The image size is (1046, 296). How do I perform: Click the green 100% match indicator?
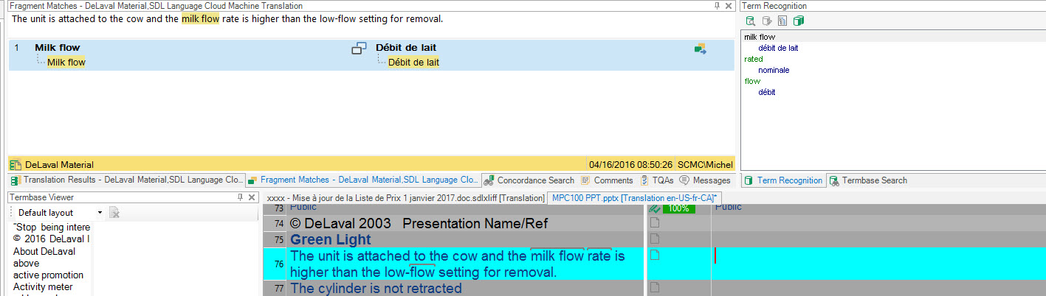tap(678, 208)
